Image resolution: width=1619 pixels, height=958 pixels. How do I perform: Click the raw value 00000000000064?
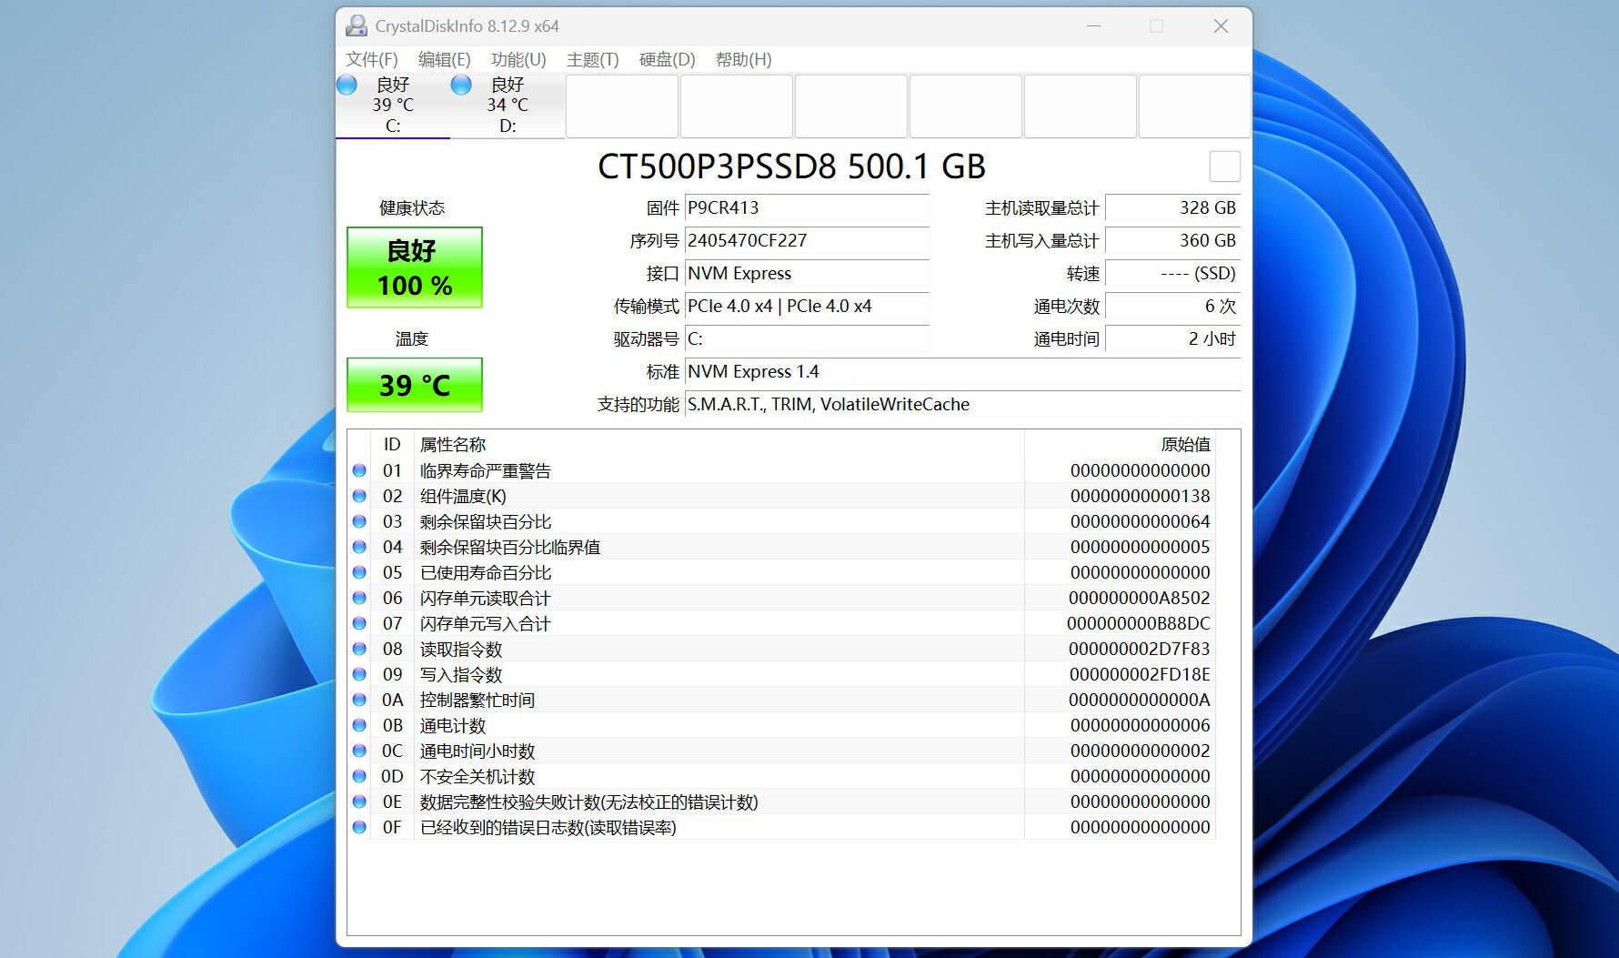1140,521
